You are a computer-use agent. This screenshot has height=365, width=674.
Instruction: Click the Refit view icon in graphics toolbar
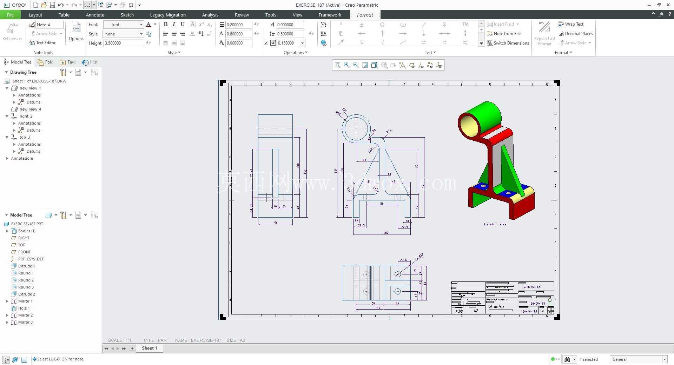coord(337,65)
